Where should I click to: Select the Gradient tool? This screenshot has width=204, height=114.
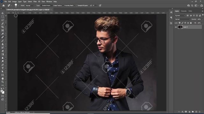coord(3,54)
